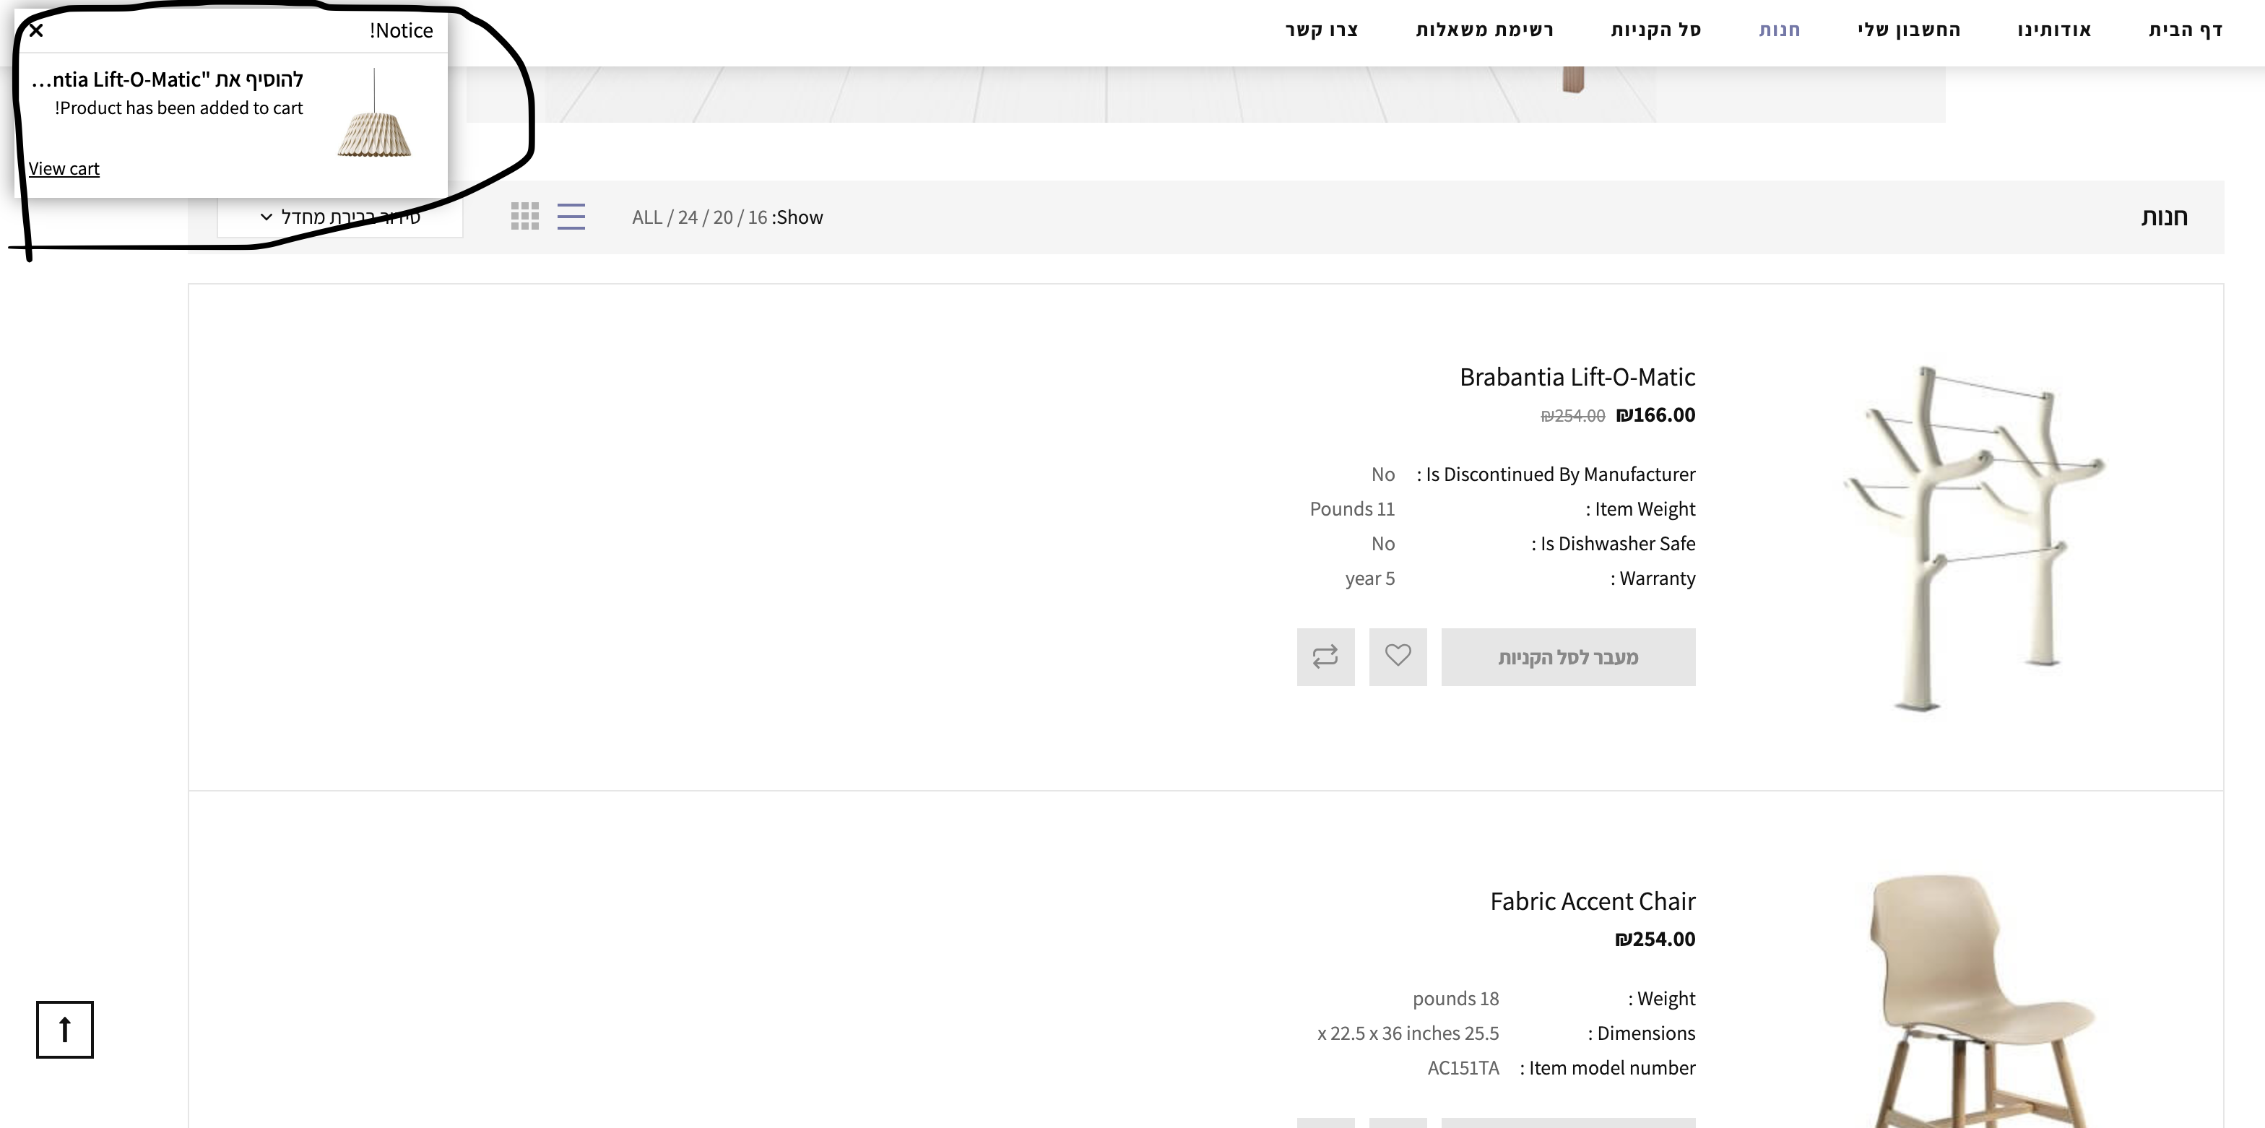Open the View cart link
Image resolution: width=2265 pixels, height=1128 pixels.
coord(64,168)
